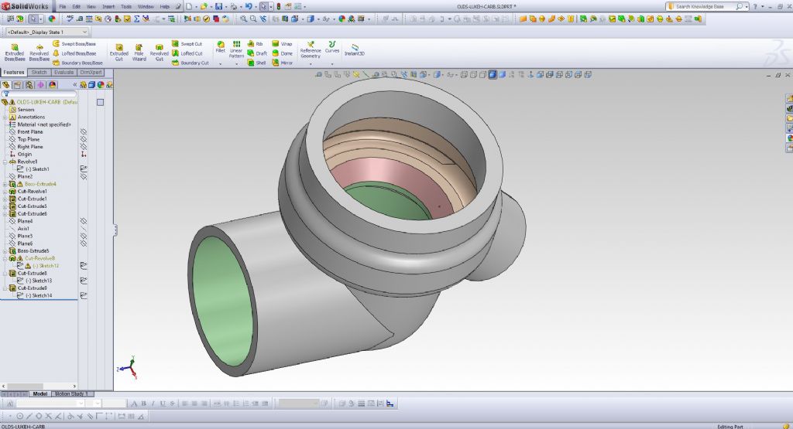Viewport: 793px width, 429px height.
Task: Open the Motion Study 1 tab
Action: click(x=73, y=393)
